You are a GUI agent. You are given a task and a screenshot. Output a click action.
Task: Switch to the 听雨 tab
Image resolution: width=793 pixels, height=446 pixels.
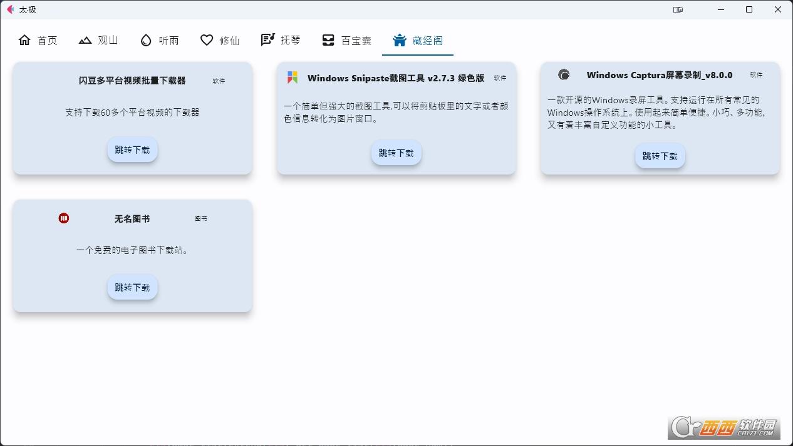click(x=159, y=40)
